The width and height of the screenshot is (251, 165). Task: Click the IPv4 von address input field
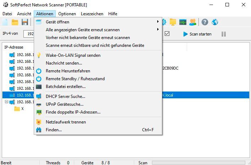click(29, 34)
